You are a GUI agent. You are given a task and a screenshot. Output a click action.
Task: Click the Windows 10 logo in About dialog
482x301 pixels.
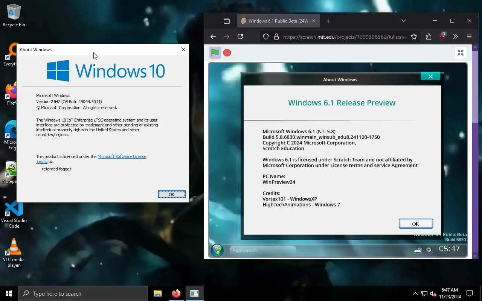click(106, 71)
